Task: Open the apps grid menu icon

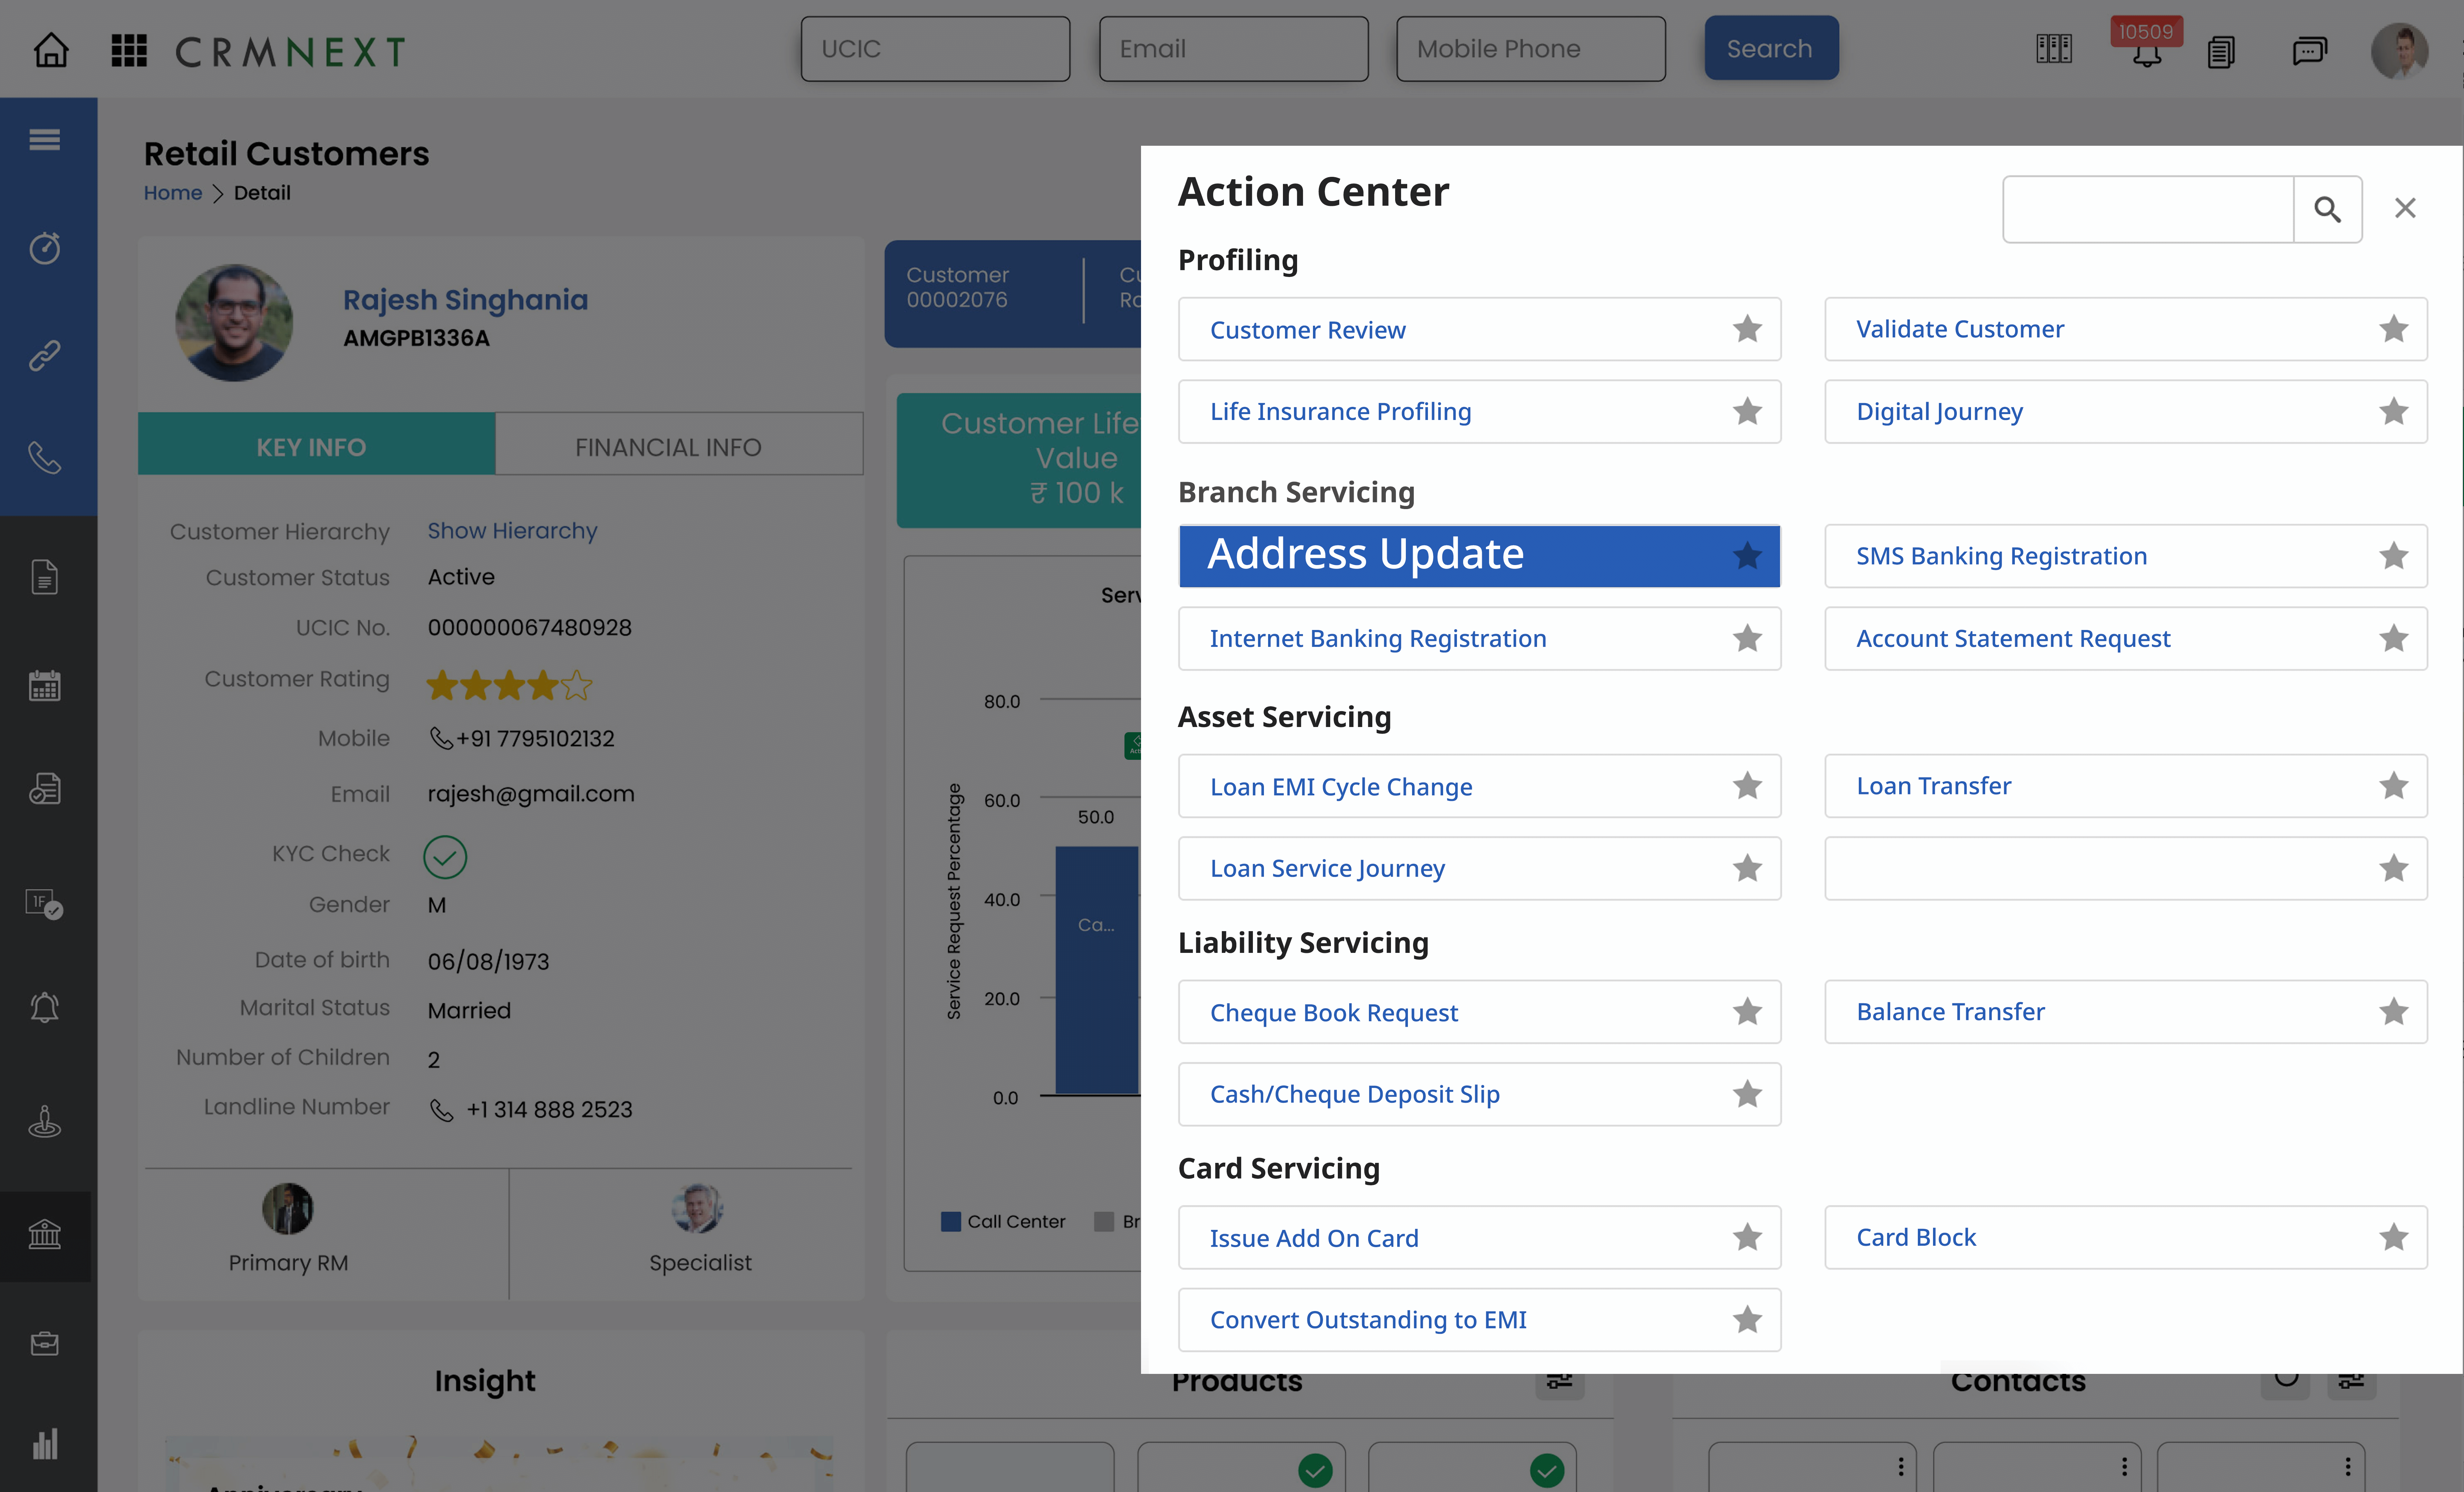Action: click(x=129, y=50)
